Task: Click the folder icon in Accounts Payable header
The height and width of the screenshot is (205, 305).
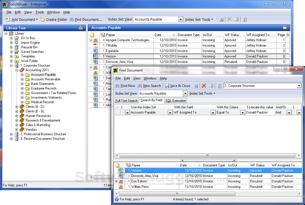Action: click(x=285, y=28)
